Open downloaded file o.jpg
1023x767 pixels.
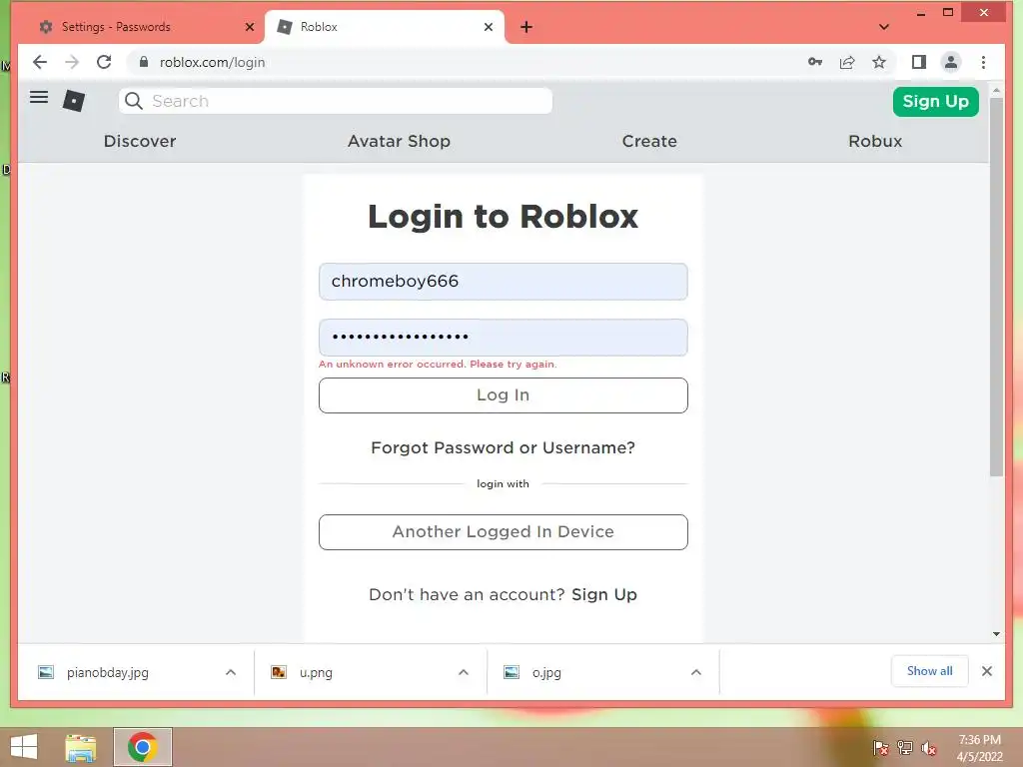[546, 672]
